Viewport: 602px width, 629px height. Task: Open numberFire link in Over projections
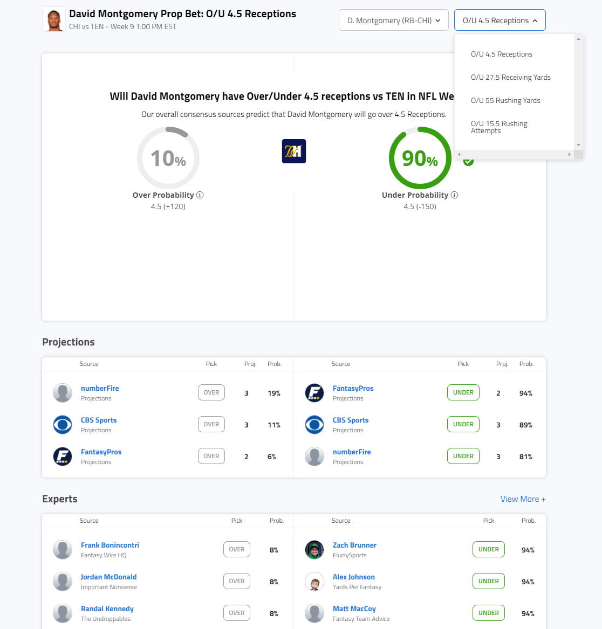coord(100,388)
